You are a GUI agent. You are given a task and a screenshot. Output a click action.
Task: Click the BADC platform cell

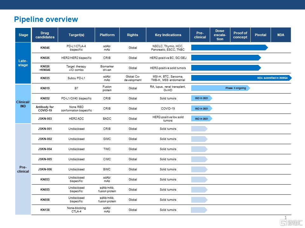[107, 119]
